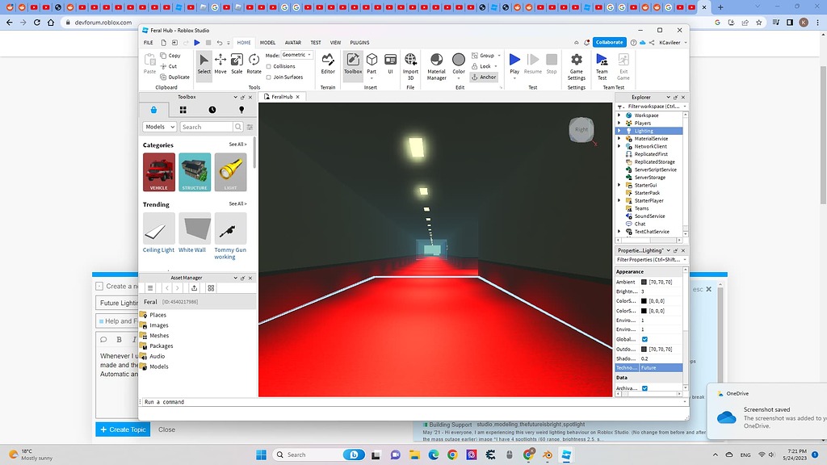Toggle the Anchor tool
The height and width of the screenshot is (465, 827).
click(485, 77)
